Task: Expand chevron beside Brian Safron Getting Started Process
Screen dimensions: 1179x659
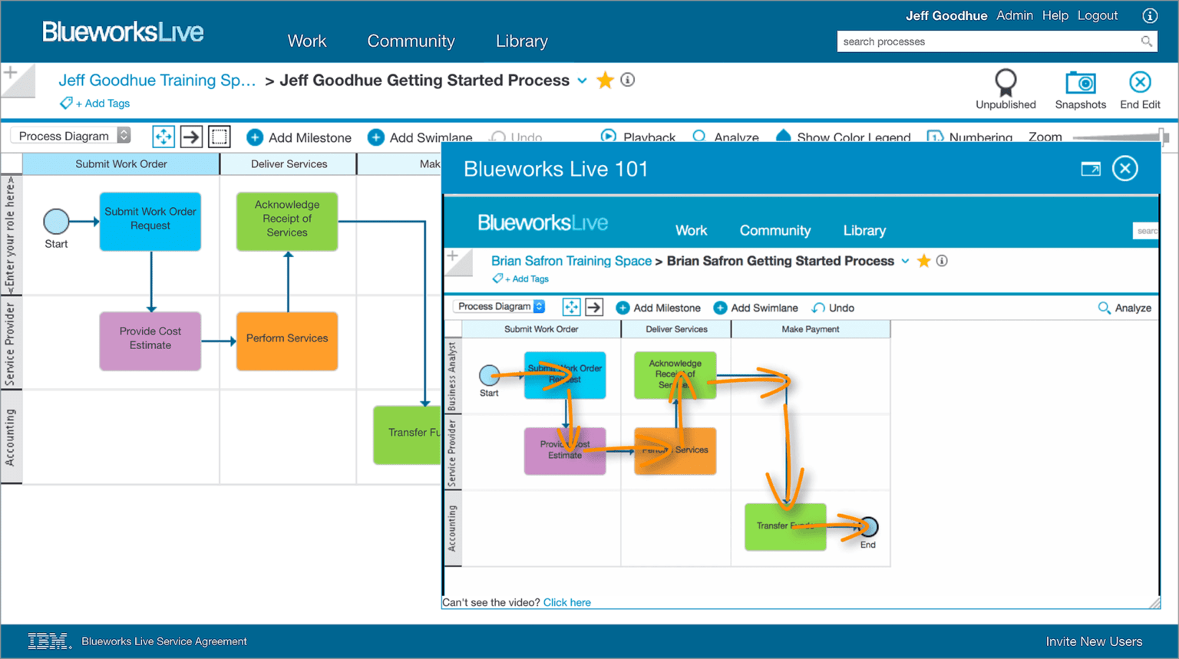Action: point(905,262)
